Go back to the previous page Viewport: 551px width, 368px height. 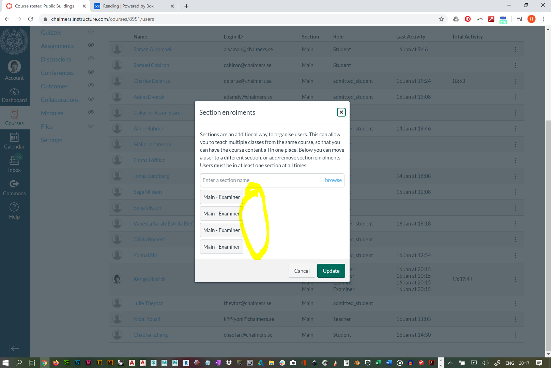pos(7,19)
